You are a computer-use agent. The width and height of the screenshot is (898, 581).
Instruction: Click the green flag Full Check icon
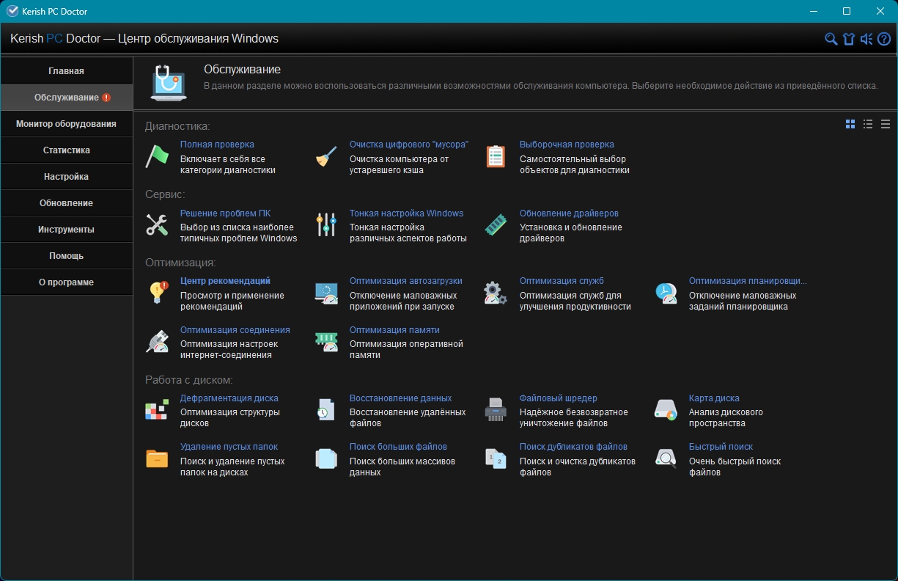click(158, 156)
